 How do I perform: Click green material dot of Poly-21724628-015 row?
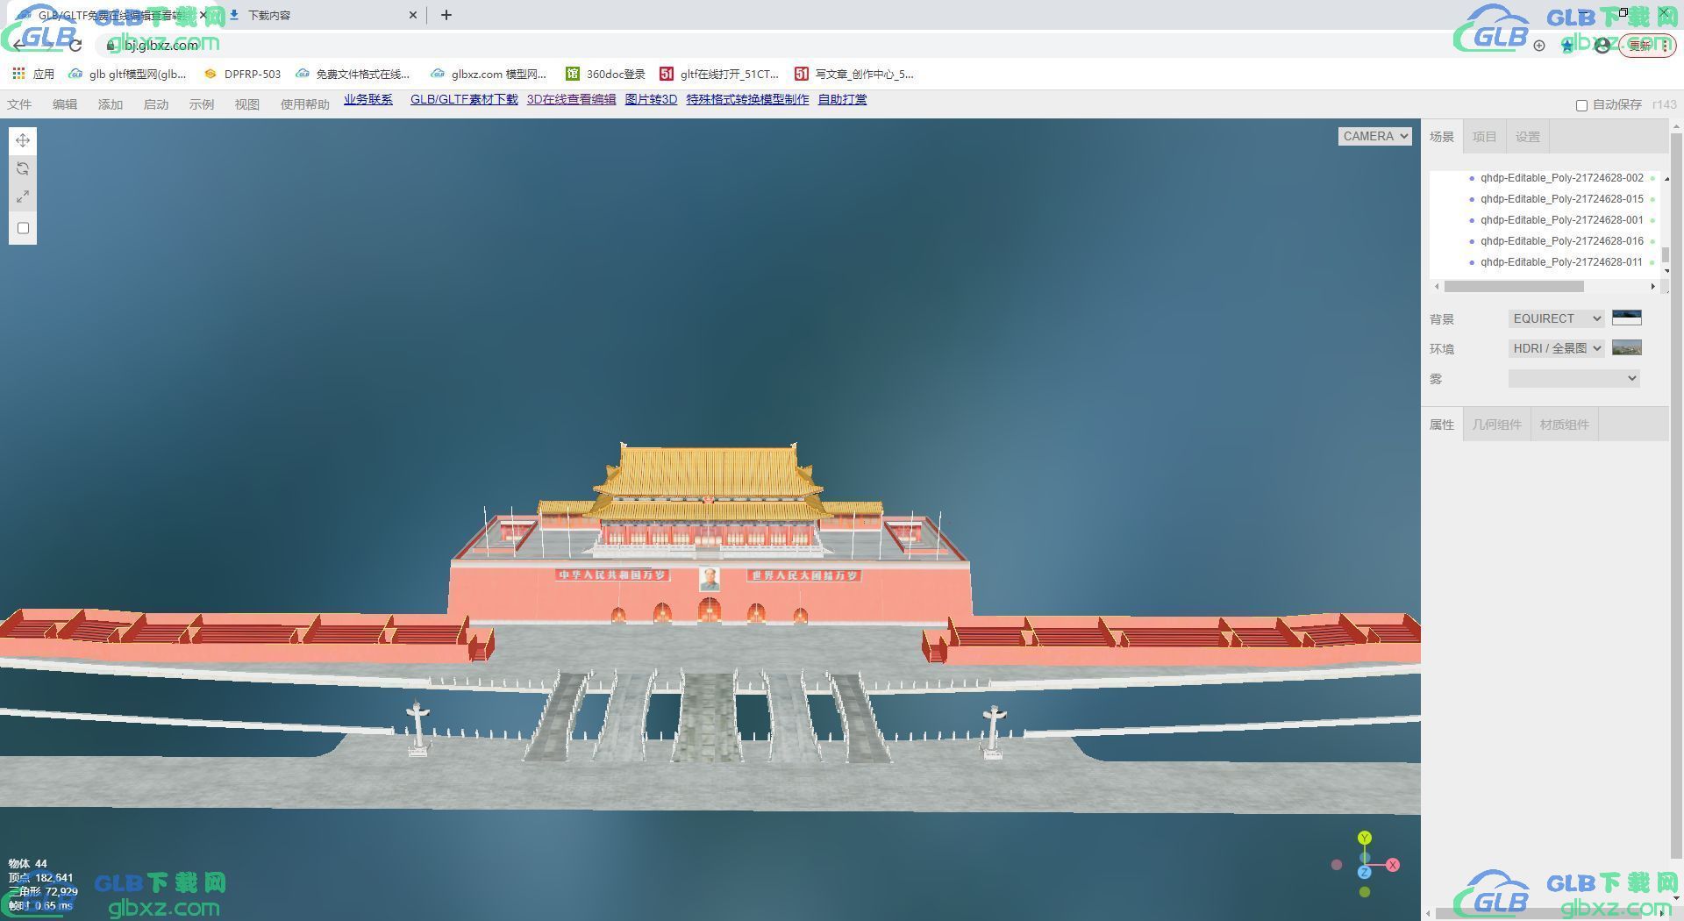coord(1652,199)
